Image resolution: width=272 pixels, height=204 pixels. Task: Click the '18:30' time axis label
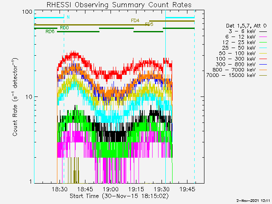pyautogui.click(x=59, y=189)
